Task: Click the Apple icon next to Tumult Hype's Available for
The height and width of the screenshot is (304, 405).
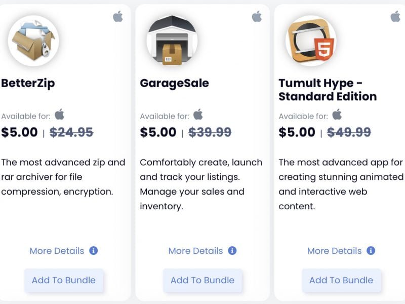Action: coord(336,116)
